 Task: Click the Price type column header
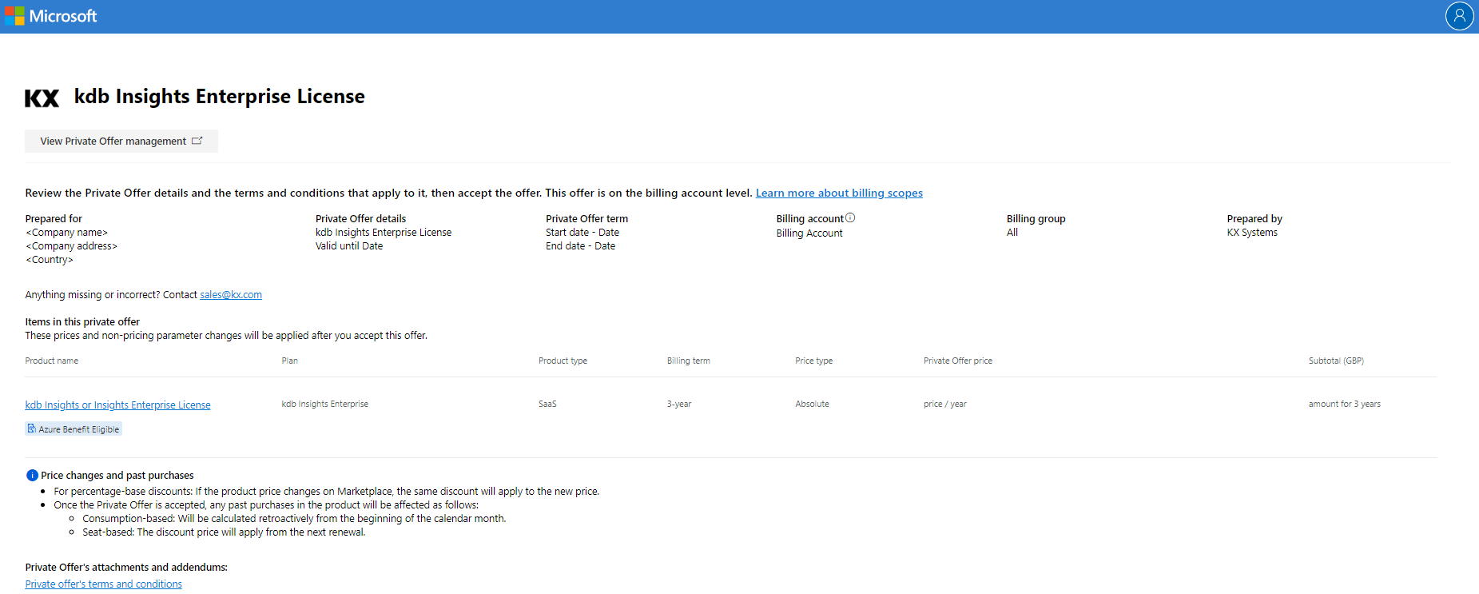coord(813,361)
